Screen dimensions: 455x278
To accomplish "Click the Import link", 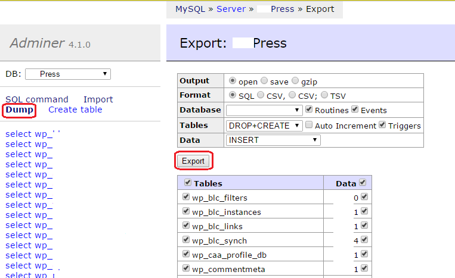I will coord(98,99).
